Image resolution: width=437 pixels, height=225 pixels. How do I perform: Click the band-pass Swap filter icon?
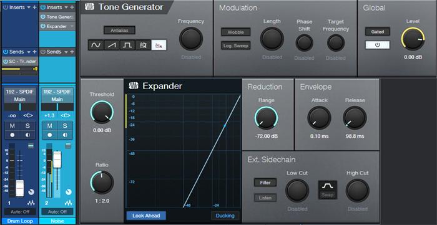click(328, 186)
